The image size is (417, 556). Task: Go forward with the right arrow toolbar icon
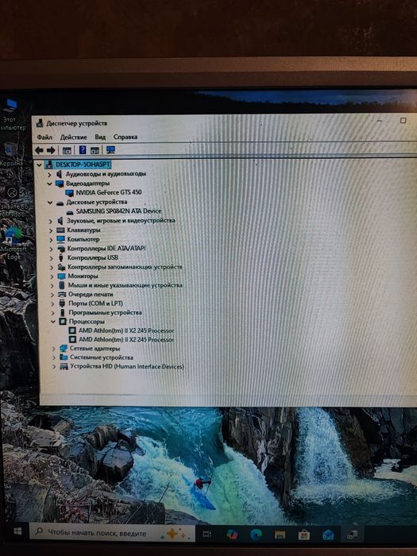coord(51,150)
